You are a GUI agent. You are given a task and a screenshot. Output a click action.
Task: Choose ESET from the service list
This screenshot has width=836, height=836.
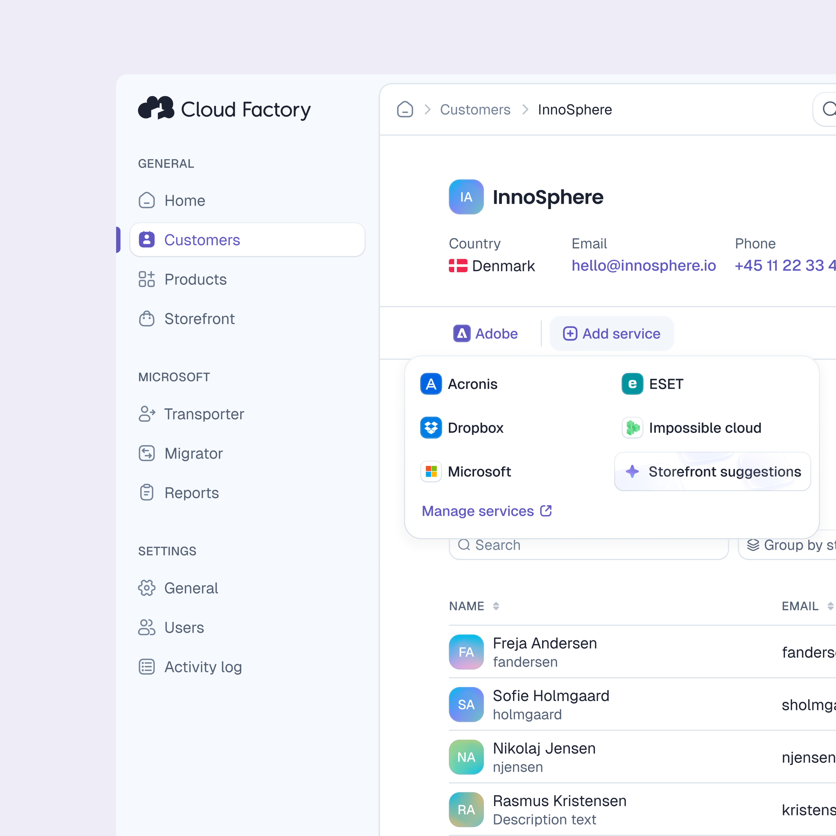pos(652,384)
